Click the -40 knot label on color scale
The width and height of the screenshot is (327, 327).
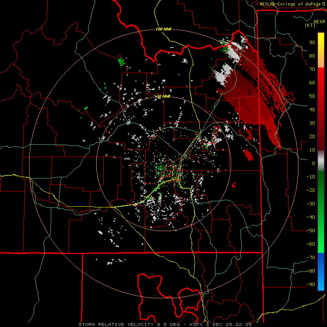(x=311, y=217)
